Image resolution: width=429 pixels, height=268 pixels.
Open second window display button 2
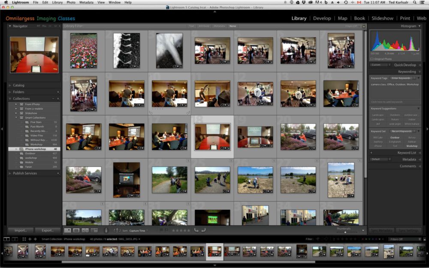(x=15, y=239)
